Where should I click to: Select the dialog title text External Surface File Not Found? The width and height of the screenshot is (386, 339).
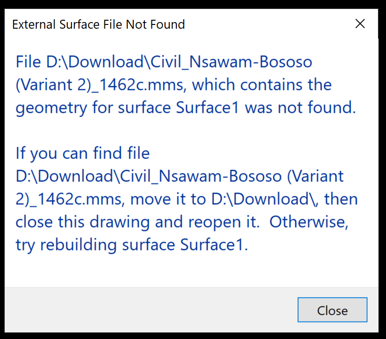pos(98,24)
